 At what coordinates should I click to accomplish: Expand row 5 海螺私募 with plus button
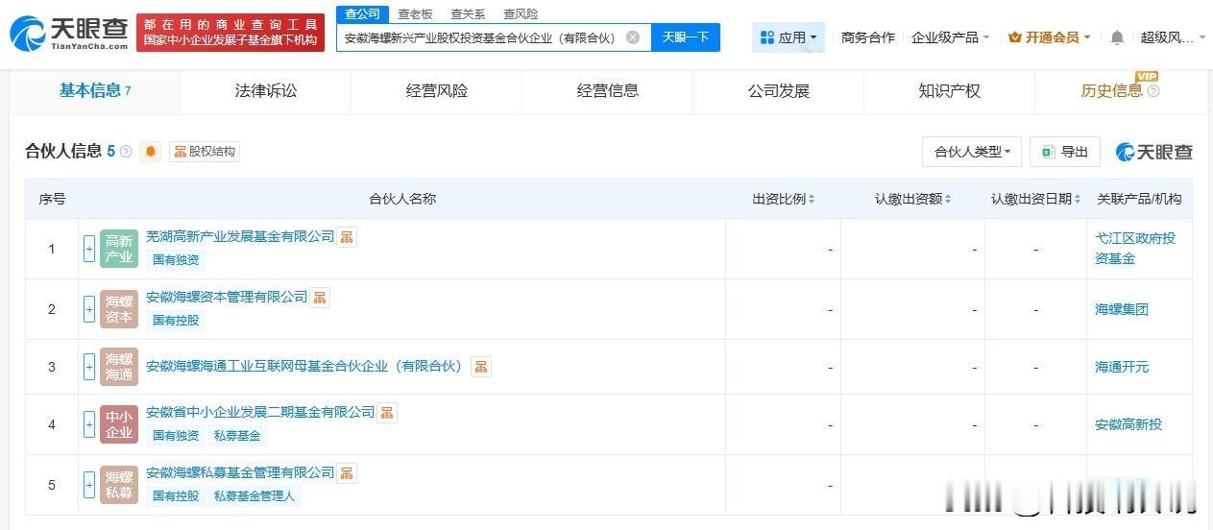(x=89, y=485)
